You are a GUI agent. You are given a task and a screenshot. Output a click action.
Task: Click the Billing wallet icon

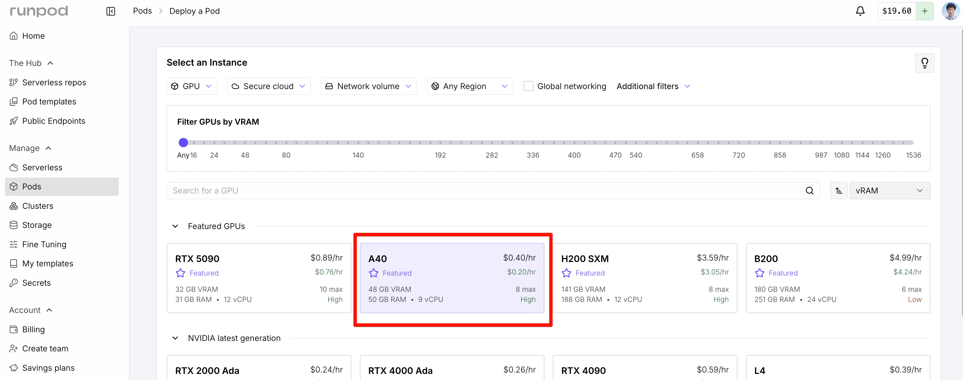[x=14, y=329]
